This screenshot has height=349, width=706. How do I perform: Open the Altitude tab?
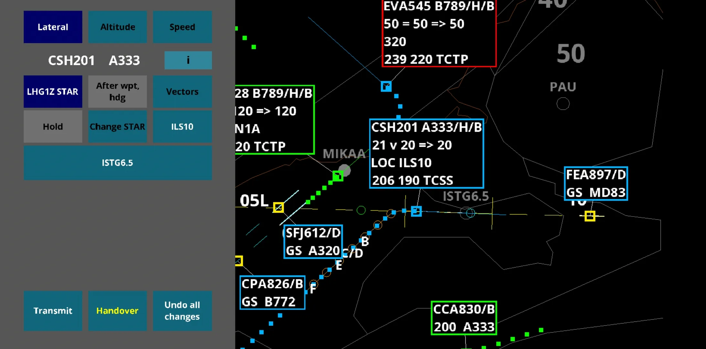pos(118,27)
